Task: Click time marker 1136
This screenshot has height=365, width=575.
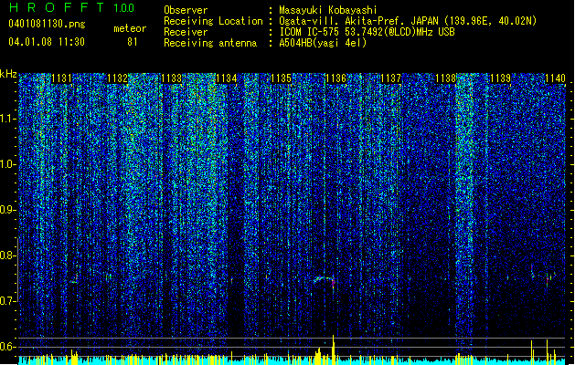Action: tap(335, 78)
